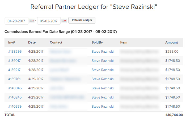Select the SoldBy column header
This screenshot has width=186, height=119.
tap(97, 43)
